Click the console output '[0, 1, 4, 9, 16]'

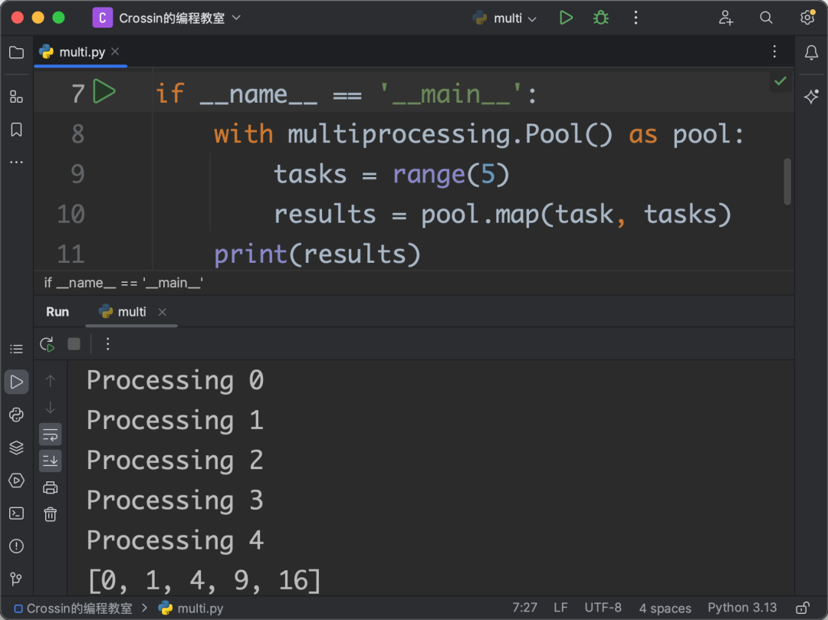click(x=204, y=580)
